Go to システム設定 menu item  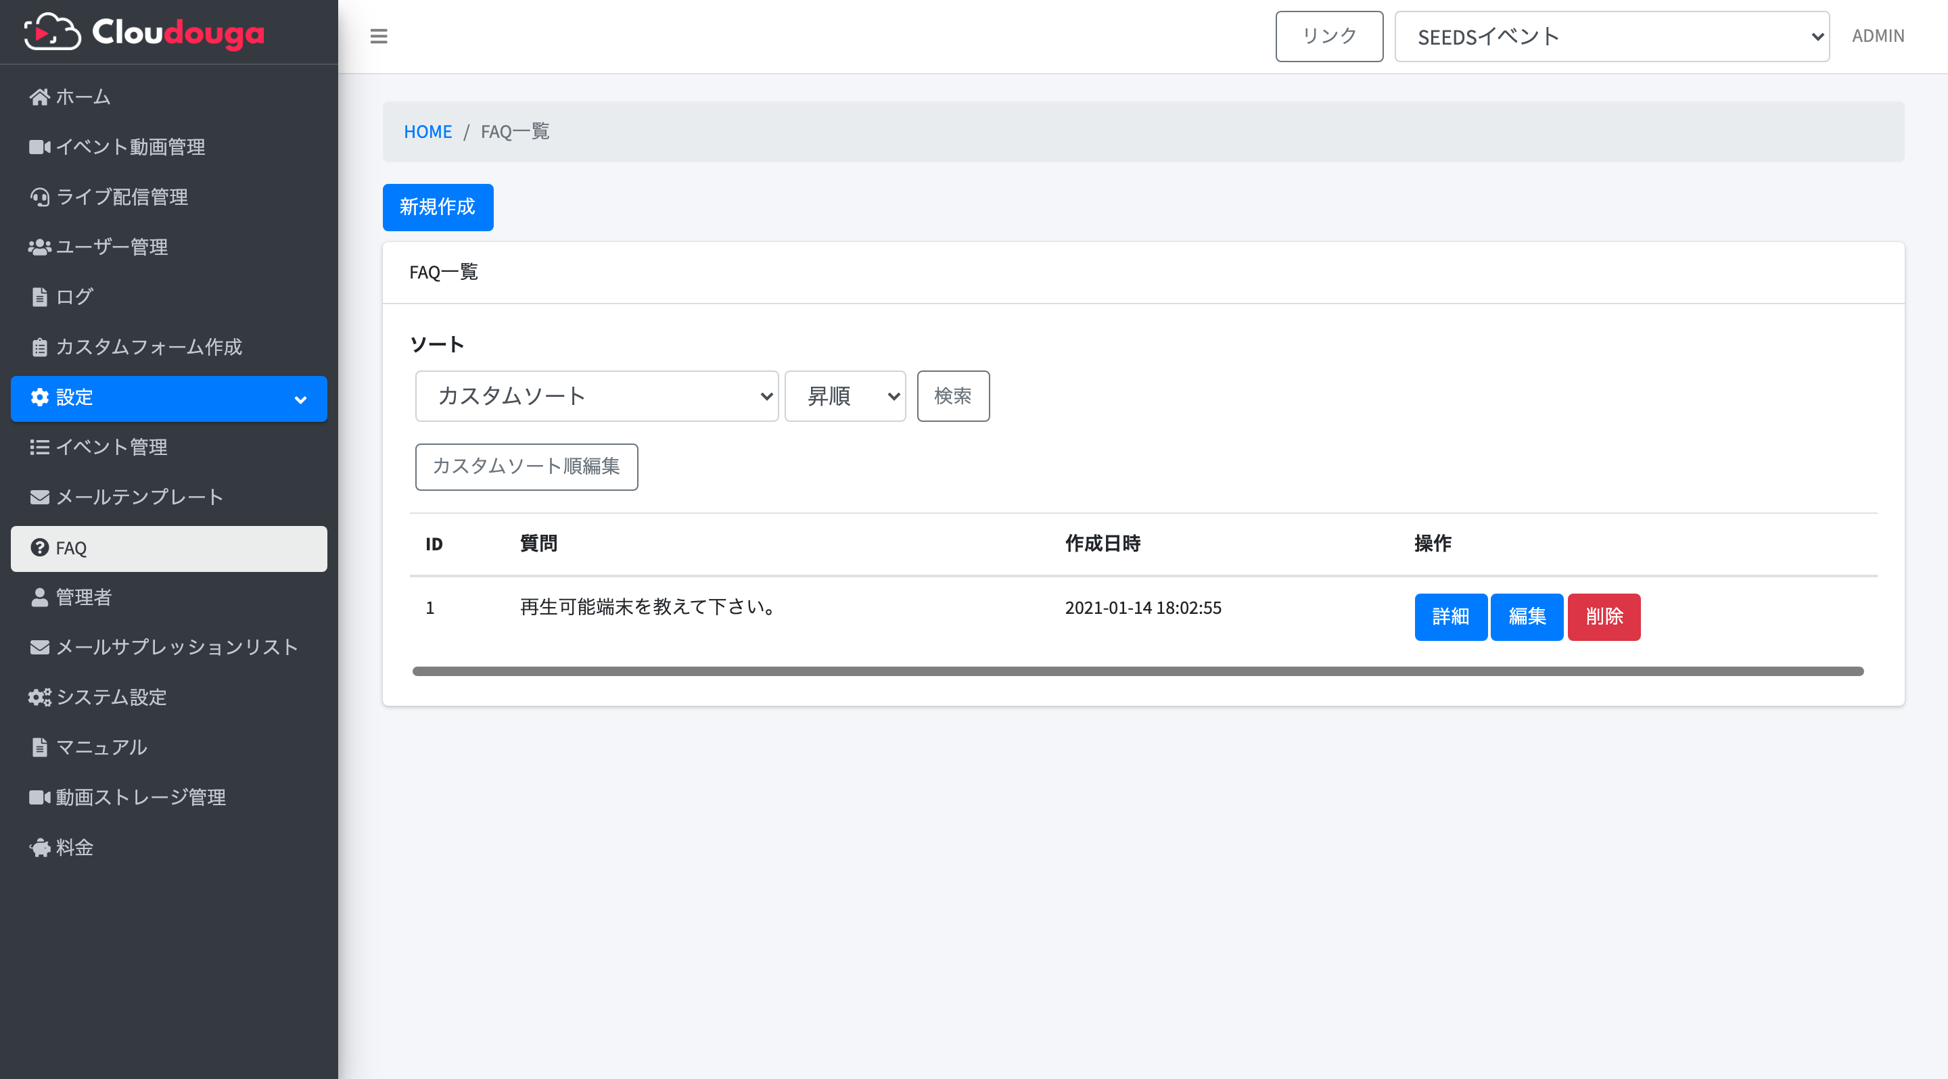[x=169, y=698]
